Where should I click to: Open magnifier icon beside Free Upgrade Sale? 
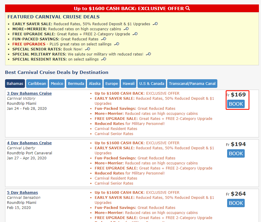pos(135,34)
